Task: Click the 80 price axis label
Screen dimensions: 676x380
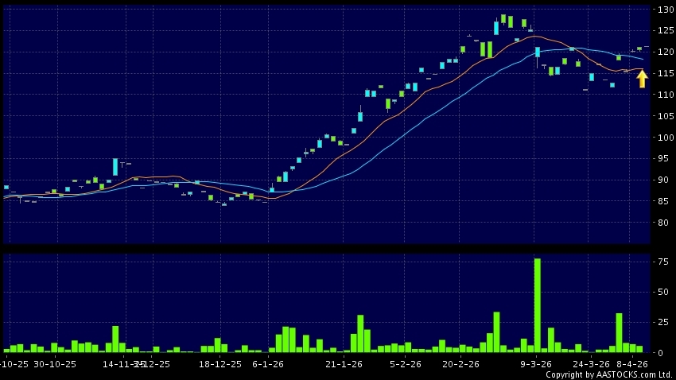Action: [x=662, y=222]
